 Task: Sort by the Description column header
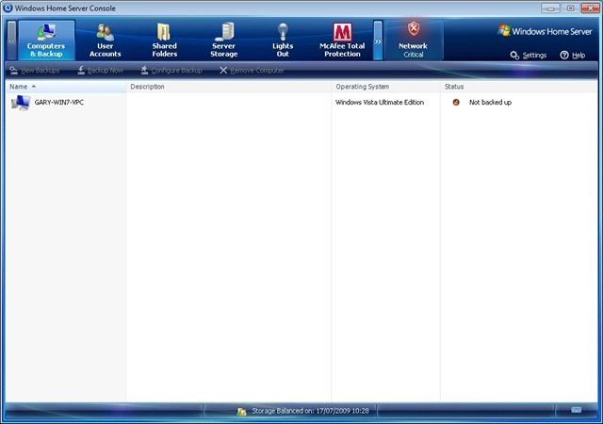coord(228,87)
